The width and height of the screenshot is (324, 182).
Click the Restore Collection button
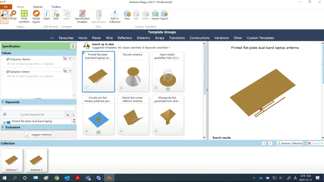tap(290, 143)
